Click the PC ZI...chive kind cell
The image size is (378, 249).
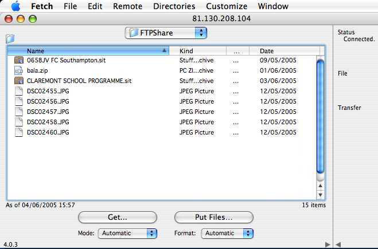196,70
